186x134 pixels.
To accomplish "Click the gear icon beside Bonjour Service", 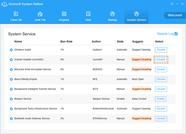I will tap(11, 99).
